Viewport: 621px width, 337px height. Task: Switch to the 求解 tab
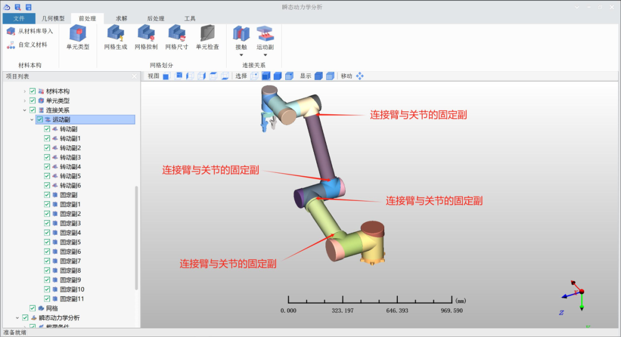coord(121,18)
